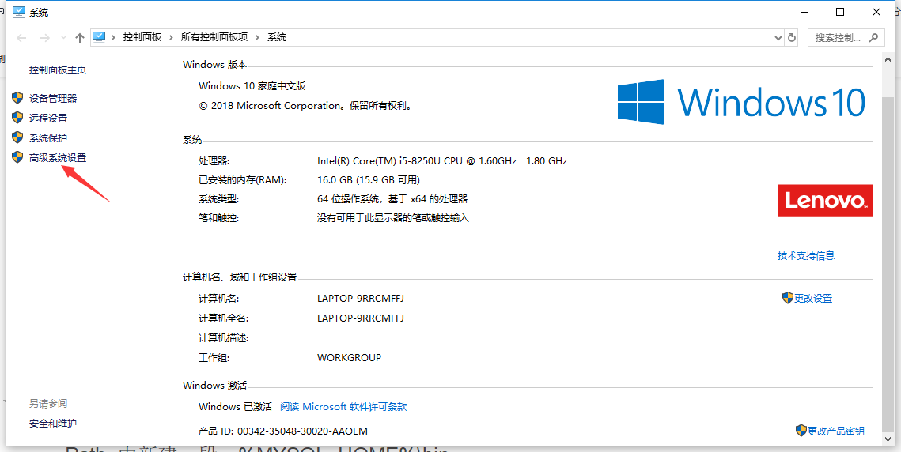
Task: Click 更改设置 to change computer name
Action: point(813,299)
